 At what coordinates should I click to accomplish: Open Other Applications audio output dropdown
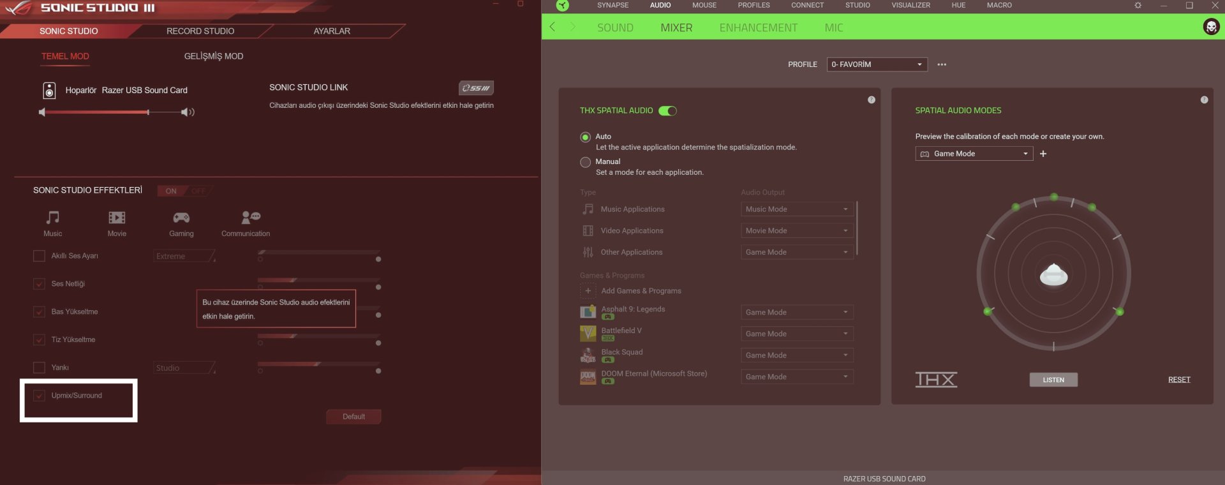pyautogui.click(x=797, y=253)
